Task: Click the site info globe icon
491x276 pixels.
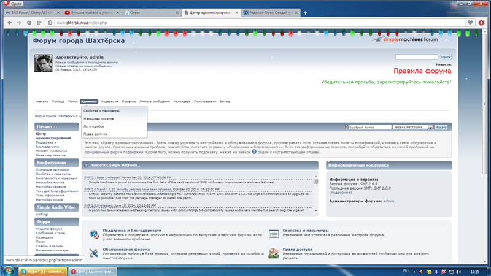Action: click(50, 23)
